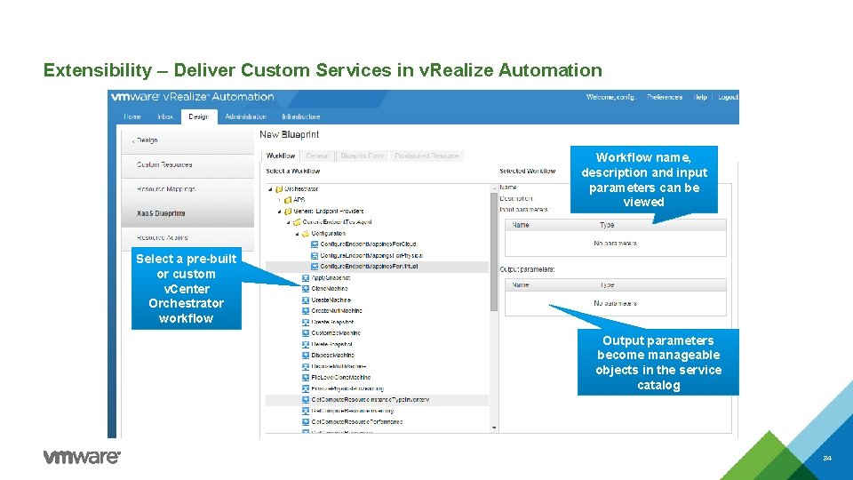Collapse the Generic Endpoint Providers node
Viewport: 853px width, 480px height.
(x=279, y=212)
